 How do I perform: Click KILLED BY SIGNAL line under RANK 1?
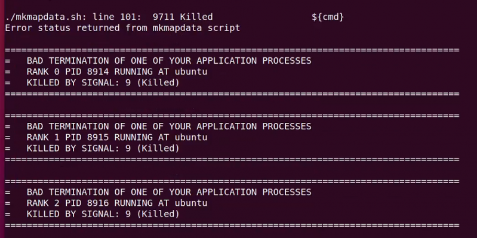93,149
